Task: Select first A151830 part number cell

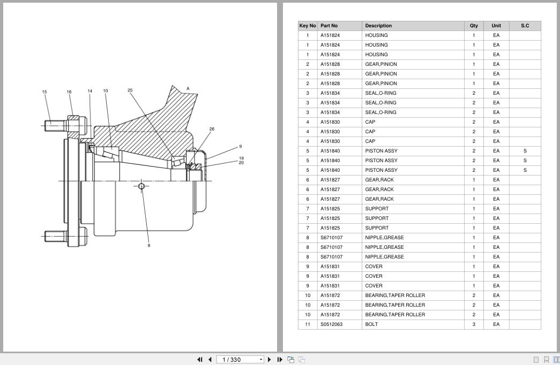Action: 339,122
